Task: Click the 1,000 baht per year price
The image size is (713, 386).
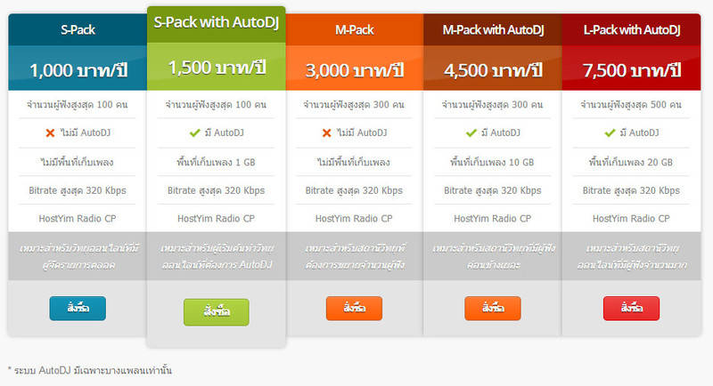Action: 78,70
